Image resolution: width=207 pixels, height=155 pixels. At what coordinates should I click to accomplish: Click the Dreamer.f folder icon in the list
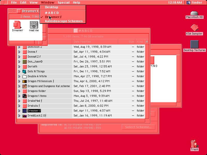coord(25,111)
